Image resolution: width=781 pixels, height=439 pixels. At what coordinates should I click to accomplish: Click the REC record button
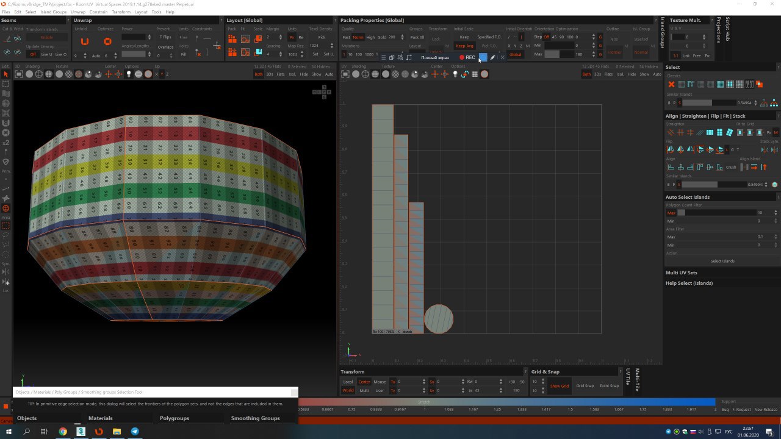coord(467,57)
